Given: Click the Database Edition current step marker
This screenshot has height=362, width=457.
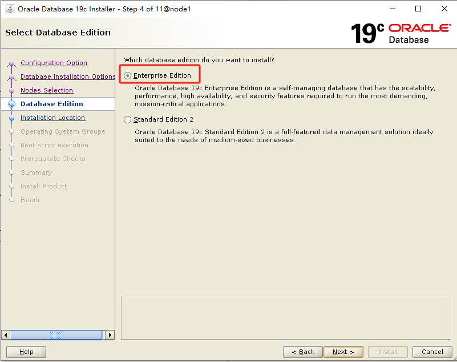Looking at the screenshot, I should pos(11,104).
